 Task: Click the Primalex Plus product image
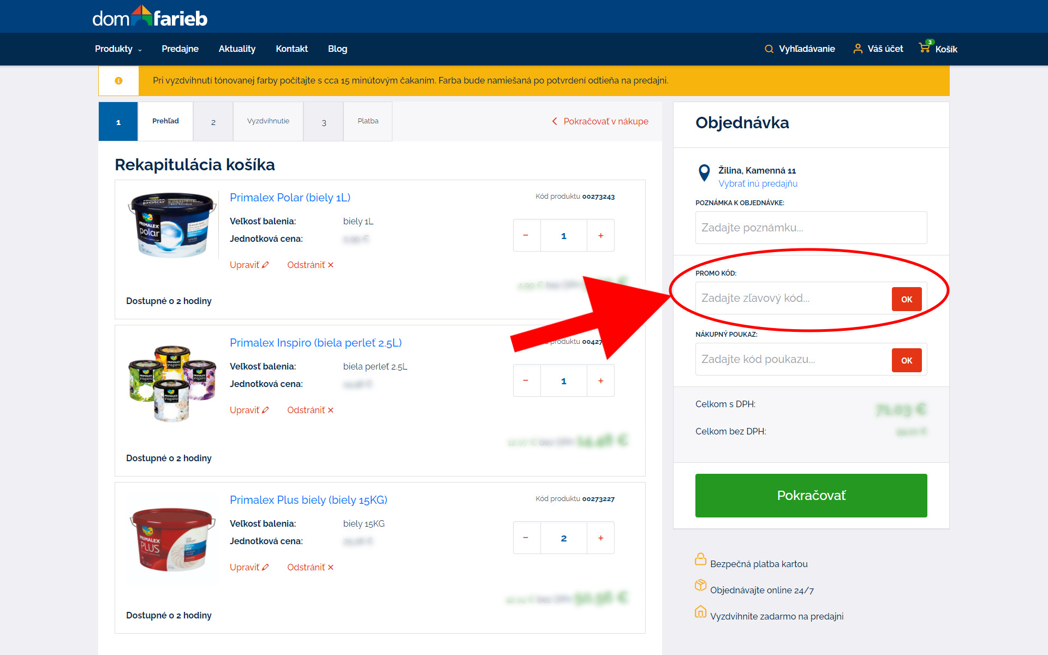click(x=172, y=539)
